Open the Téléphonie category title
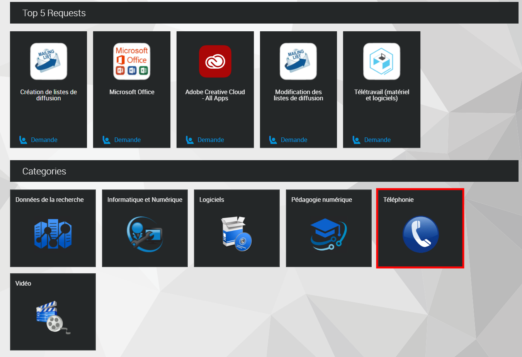 coord(398,200)
